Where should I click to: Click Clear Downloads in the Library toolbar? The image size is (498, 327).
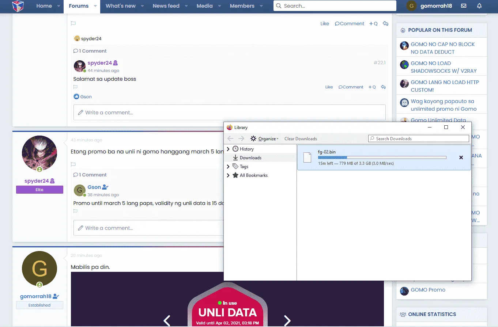coord(301,139)
